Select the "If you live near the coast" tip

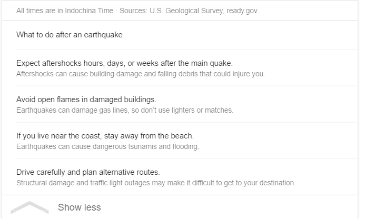coord(105,136)
